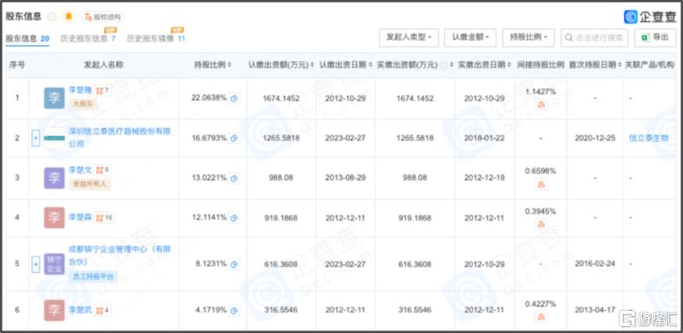Select the date 2013-04-17 cell
Screen dimensions: 683x333
595,310
